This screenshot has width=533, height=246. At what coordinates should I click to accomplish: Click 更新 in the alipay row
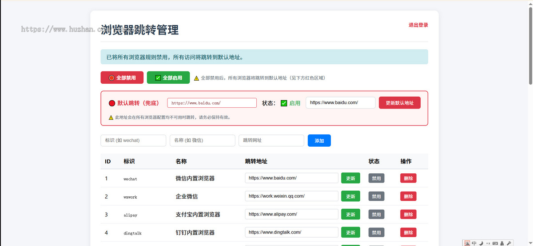(x=350, y=215)
